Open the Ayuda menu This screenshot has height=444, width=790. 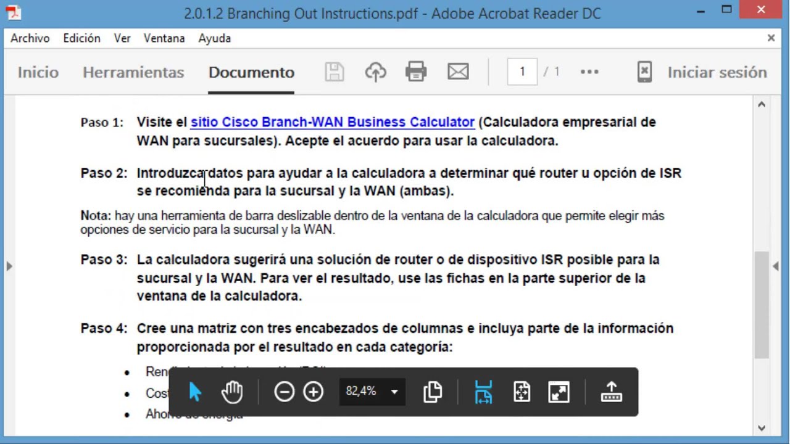(215, 38)
